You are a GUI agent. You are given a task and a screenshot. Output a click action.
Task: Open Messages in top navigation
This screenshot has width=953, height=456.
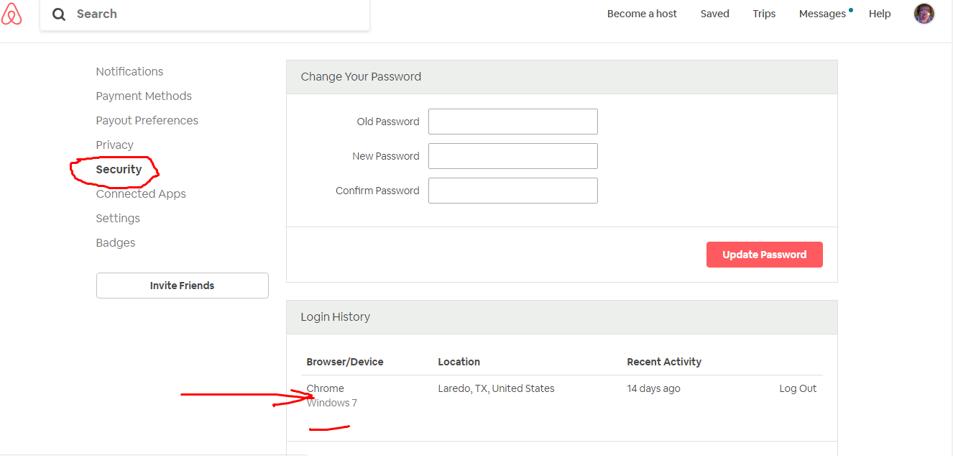(x=822, y=14)
